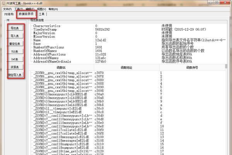232x155 pixels.
Task: View the TLS表 table
Action: (15, 51)
